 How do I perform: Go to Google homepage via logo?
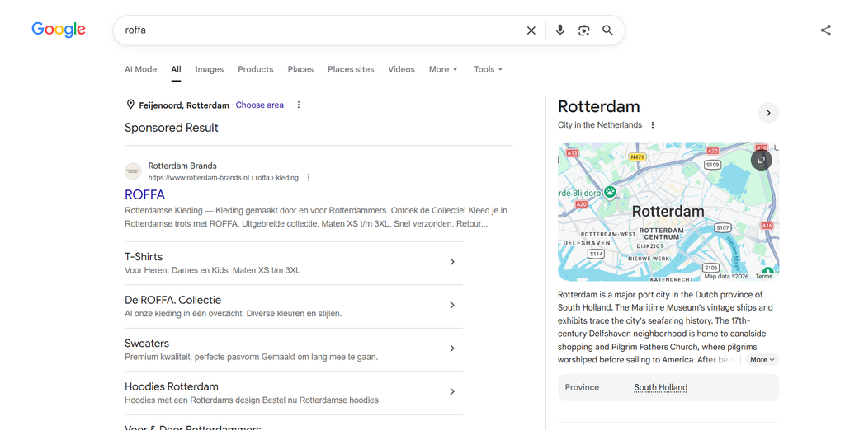59,30
